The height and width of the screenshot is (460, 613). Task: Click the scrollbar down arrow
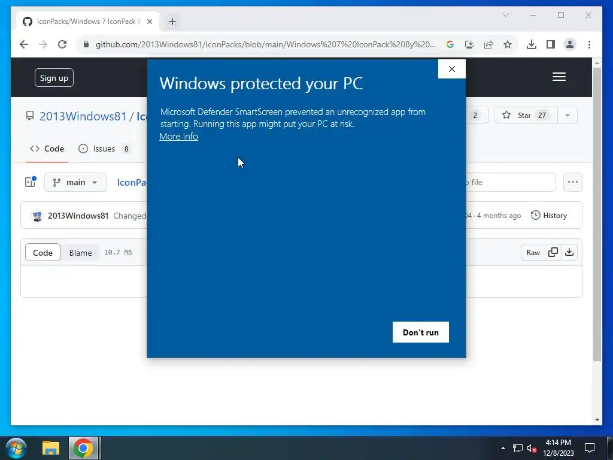[x=597, y=420]
